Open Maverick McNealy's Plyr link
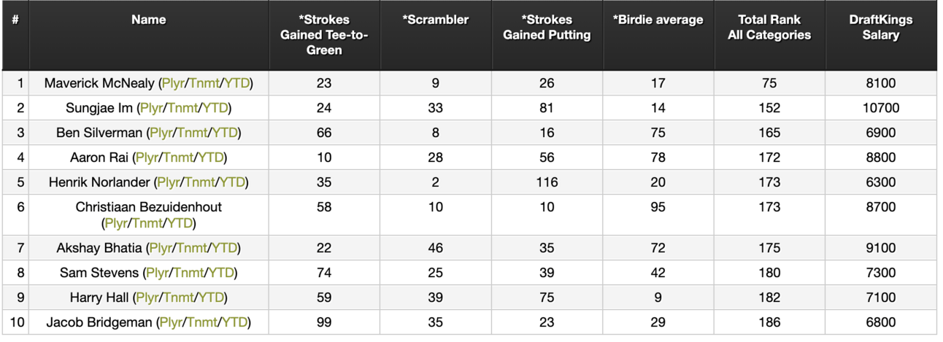Viewport: 943px width, 342px height. point(172,83)
